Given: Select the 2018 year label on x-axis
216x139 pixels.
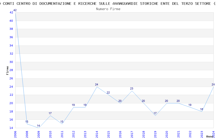Looking at the screenshot, I should (144, 134).
